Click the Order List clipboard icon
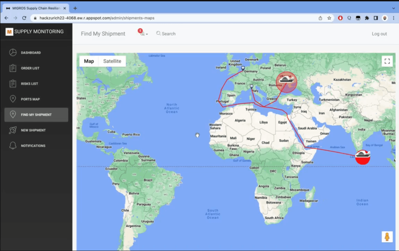 [13, 68]
